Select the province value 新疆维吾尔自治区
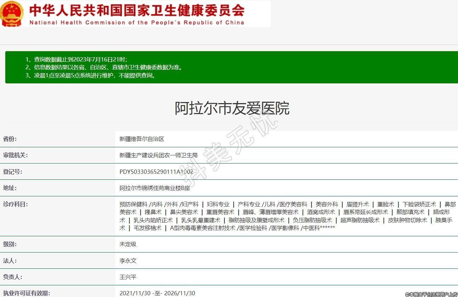Image resolution: width=458 pixels, height=297 pixels. pyautogui.click(x=142, y=139)
